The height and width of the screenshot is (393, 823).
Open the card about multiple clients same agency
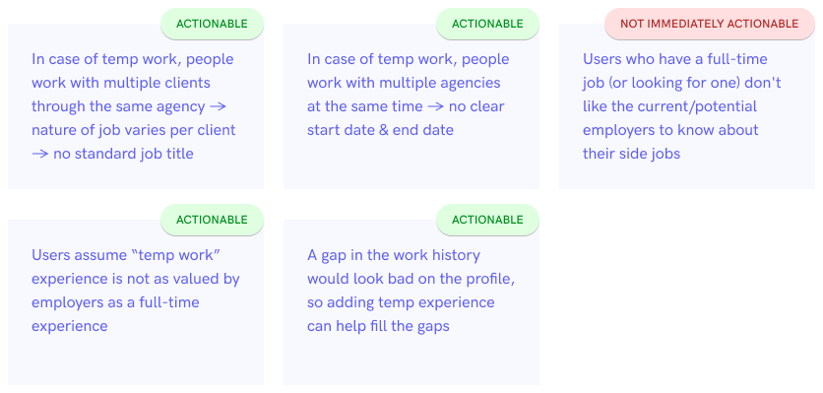[x=136, y=106]
